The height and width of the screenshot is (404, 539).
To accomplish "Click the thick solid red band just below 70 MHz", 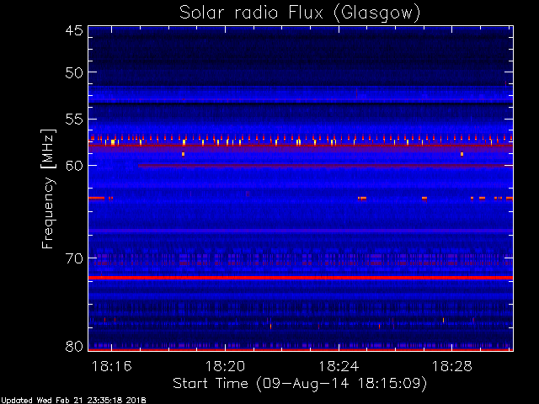I will [x=301, y=278].
